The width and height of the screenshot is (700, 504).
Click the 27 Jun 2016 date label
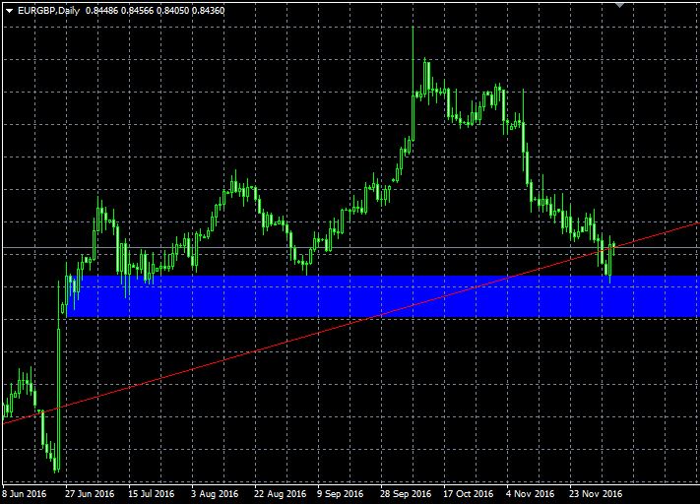point(90,494)
